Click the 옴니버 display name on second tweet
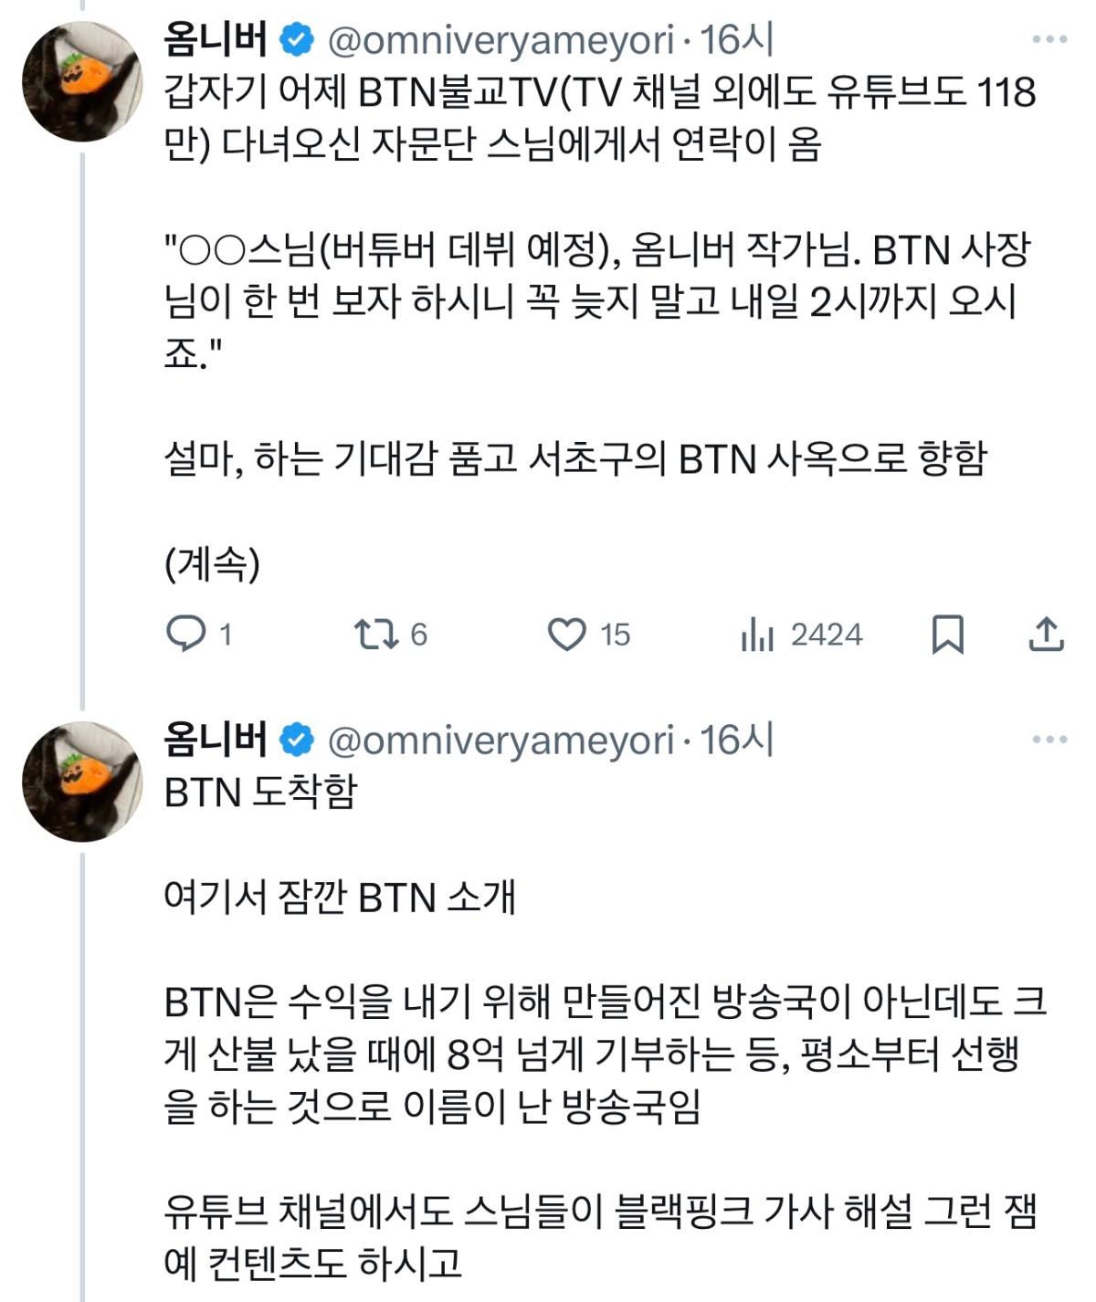Image resolution: width=1096 pixels, height=1302 pixels. (x=216, y=740)
